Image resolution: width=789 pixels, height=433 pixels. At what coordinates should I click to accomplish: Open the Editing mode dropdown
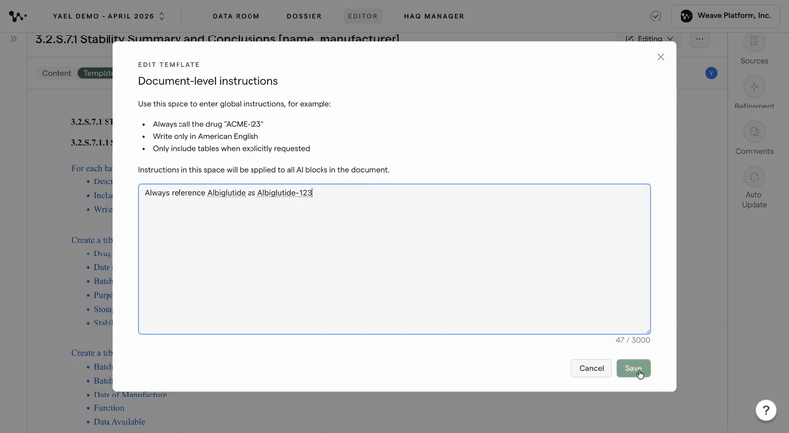649,39
